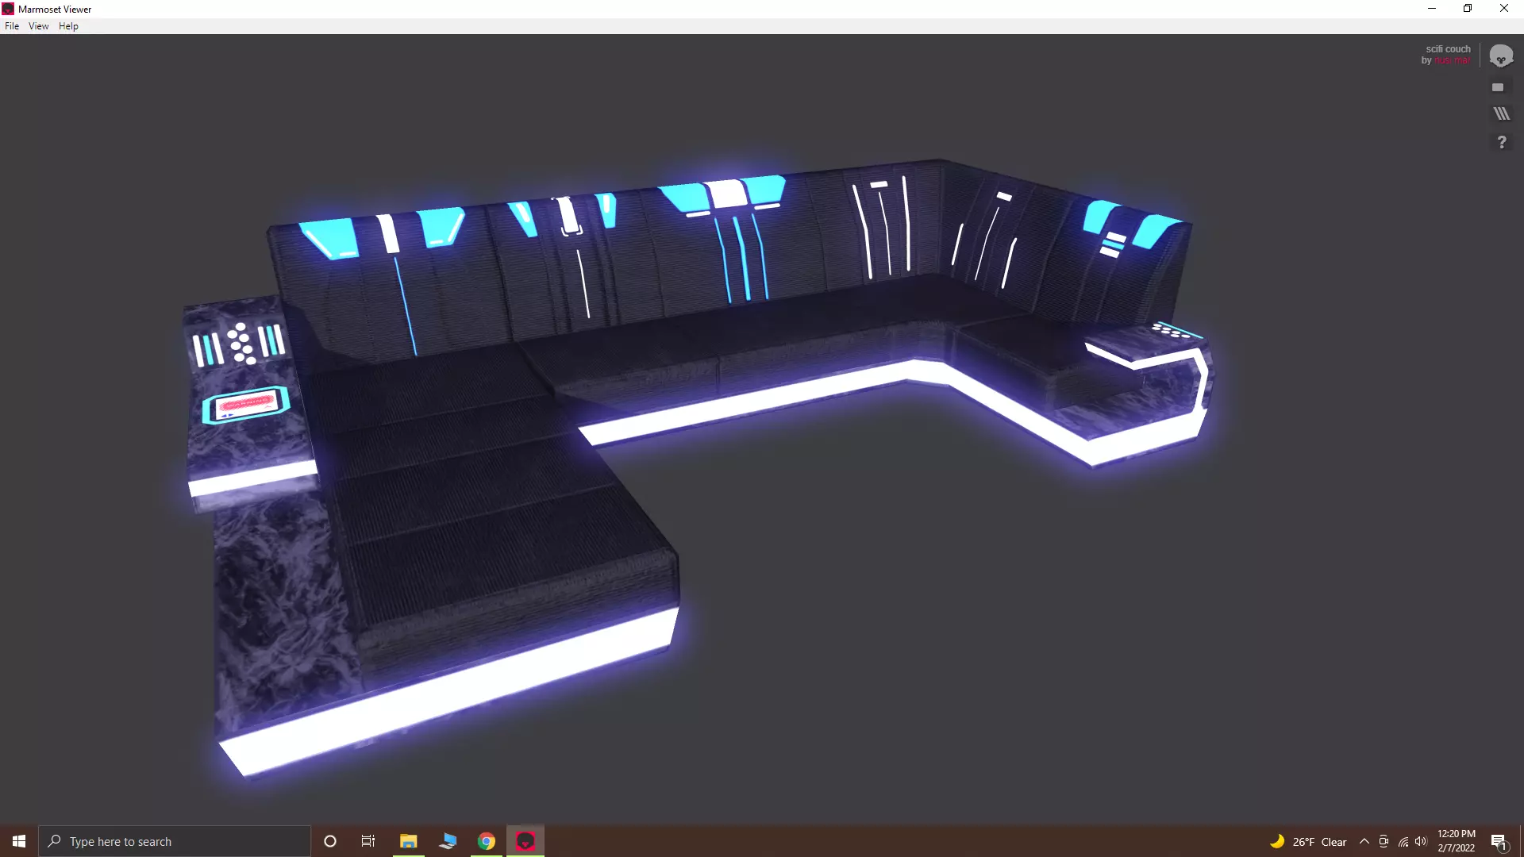The image size is (1524, 857).
Task: Open Google Chrome from the taskbar
Action: (487, 841)
